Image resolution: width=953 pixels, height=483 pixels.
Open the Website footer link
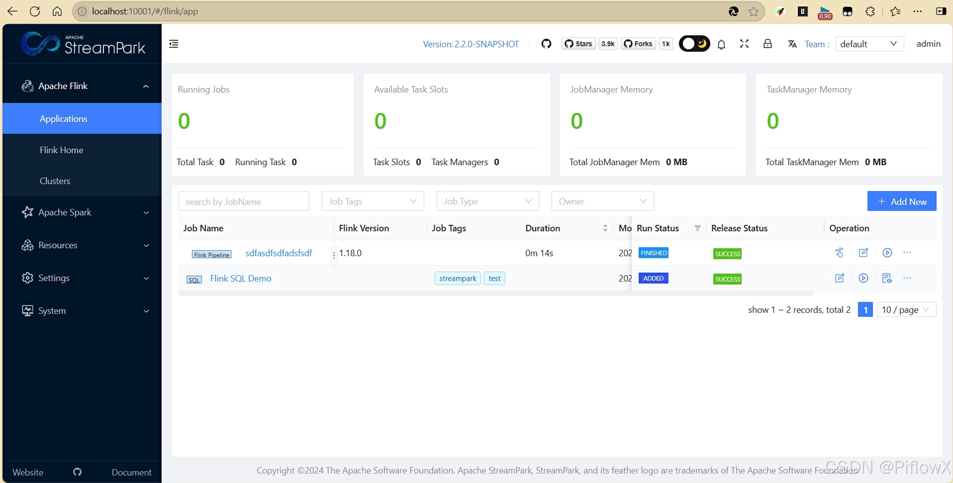pos(28,472)
